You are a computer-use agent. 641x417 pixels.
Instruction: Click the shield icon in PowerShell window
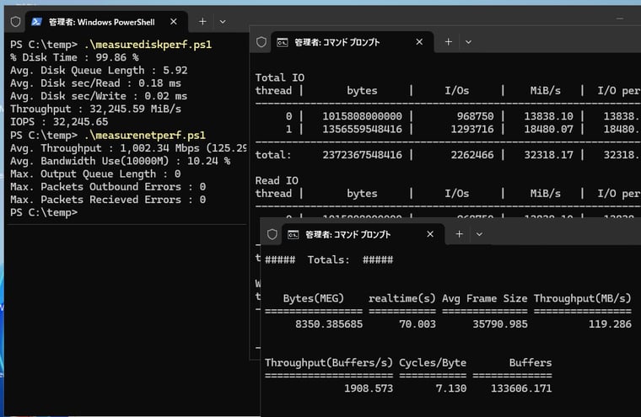point(15,22)
